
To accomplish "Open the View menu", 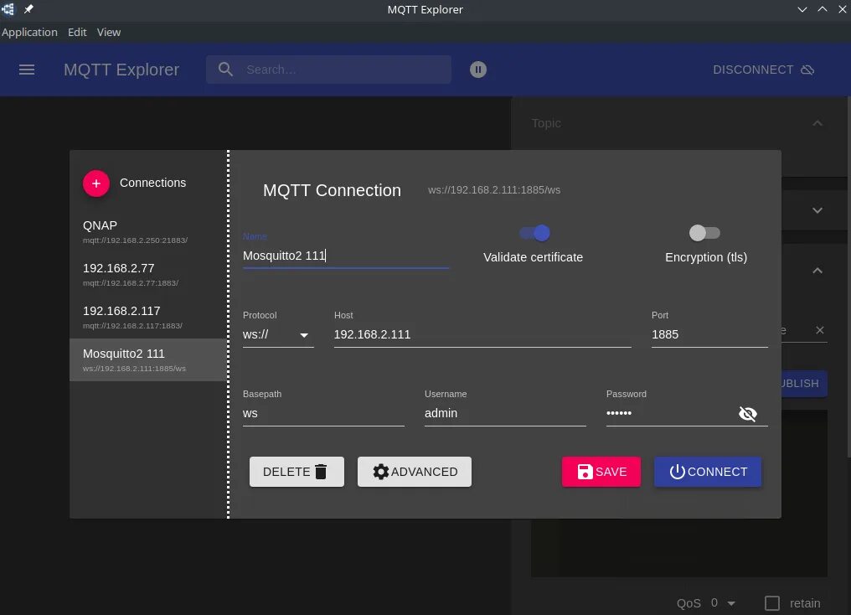I will pyautogui.click(x=109, y=32).
